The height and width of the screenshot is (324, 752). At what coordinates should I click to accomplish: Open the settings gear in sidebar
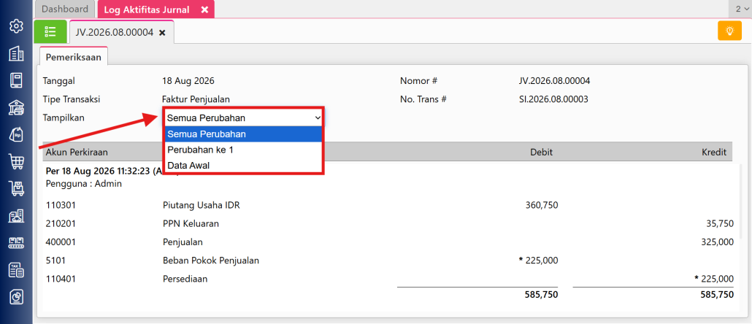click(17, 26)
